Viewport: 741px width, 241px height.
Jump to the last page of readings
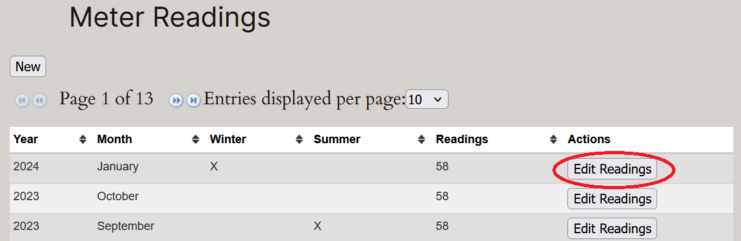pyautogui.click(x=193, y=100)
